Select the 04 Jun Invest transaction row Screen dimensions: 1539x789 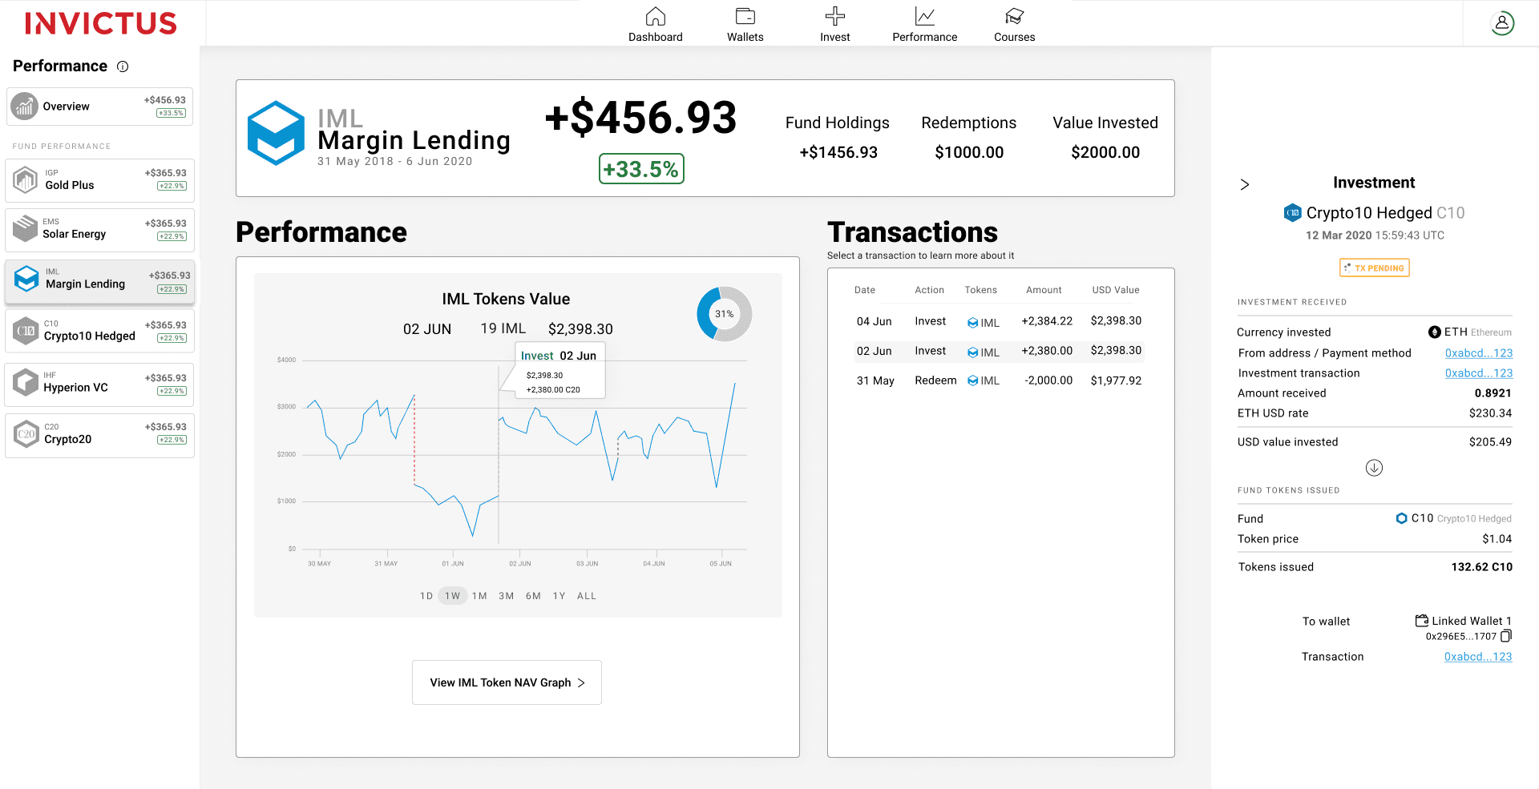[x=1000, y=321]
